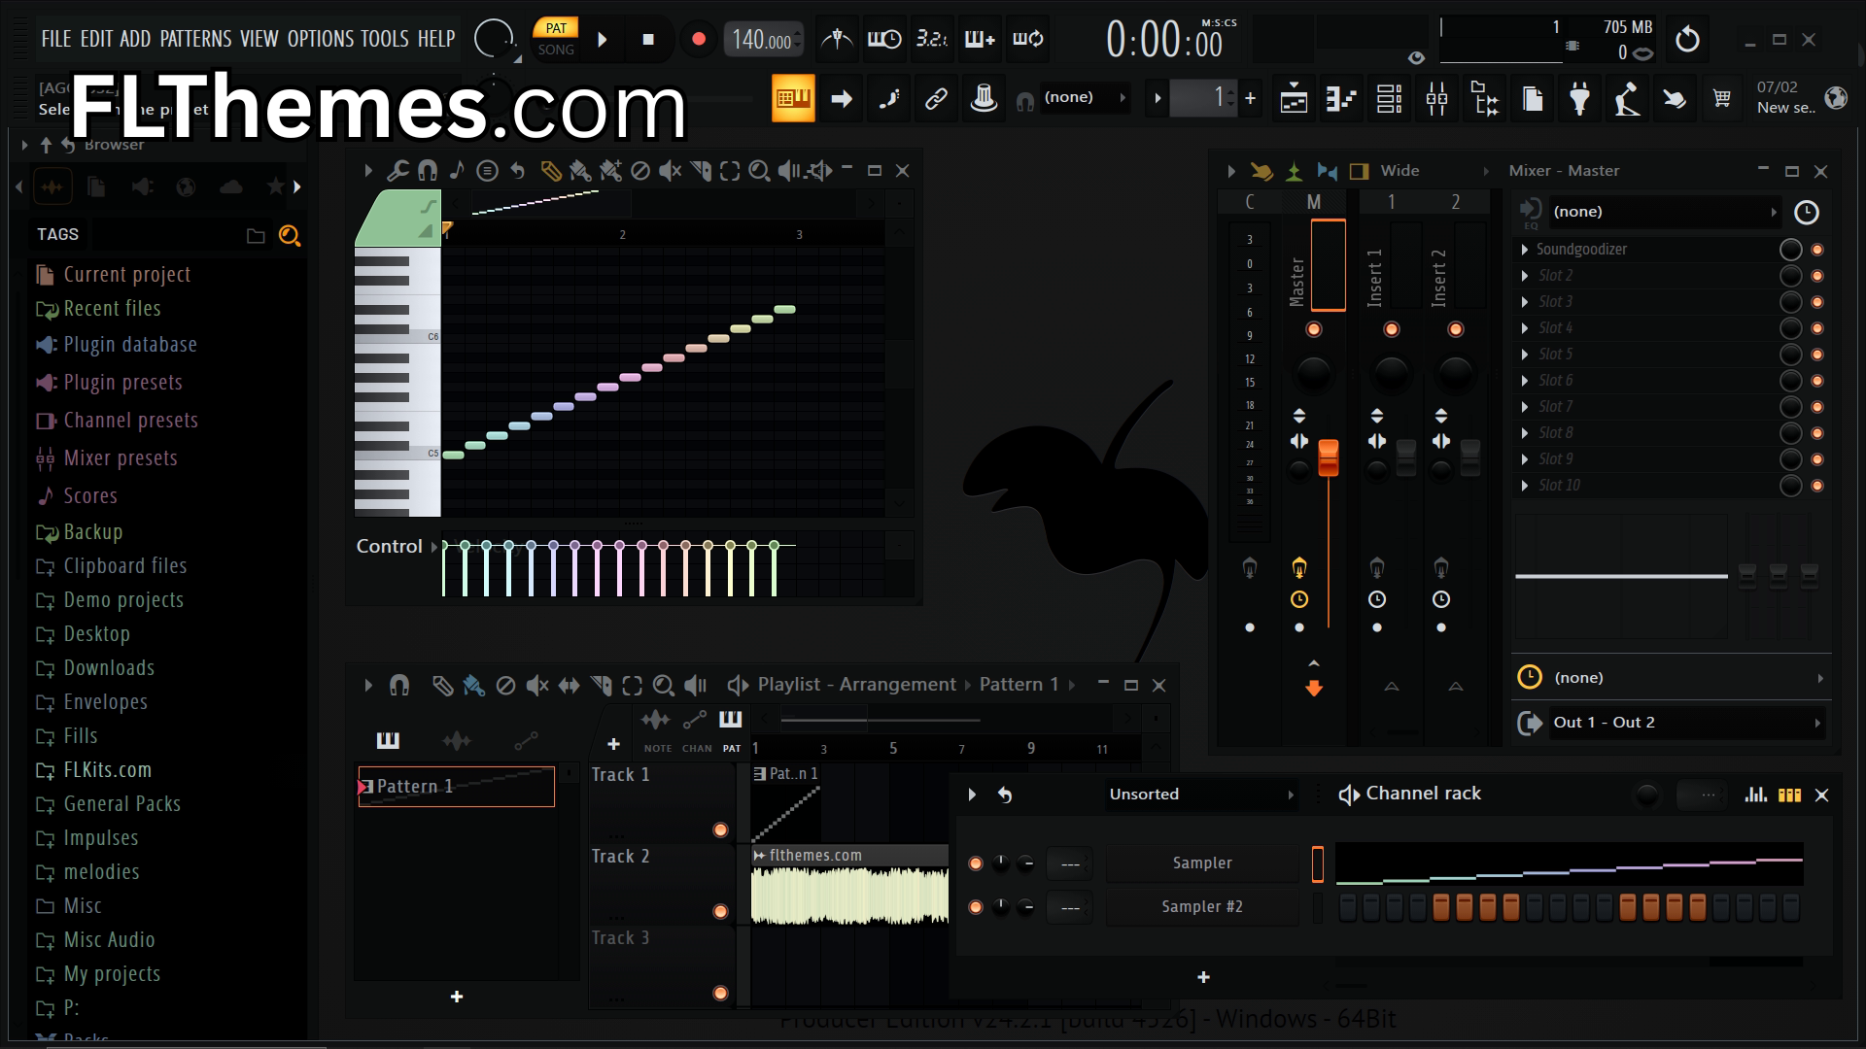1866x1049 pixels.
Task: Mute Track 1 in the Playlist
Action: (x=720, y=829)
